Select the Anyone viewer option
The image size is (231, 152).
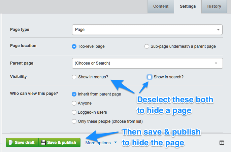(74, 103)
